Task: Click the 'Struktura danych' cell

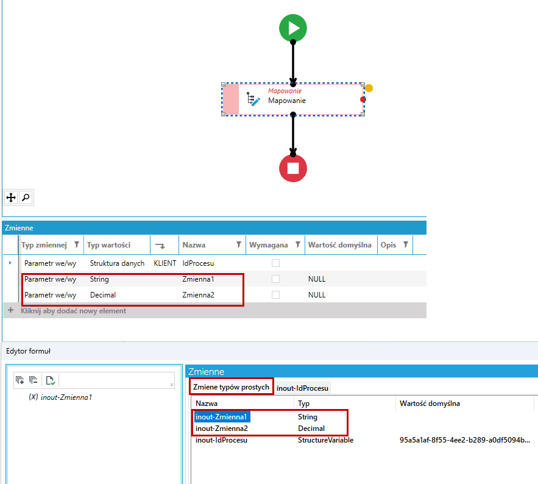Action: tap(118, 263)
